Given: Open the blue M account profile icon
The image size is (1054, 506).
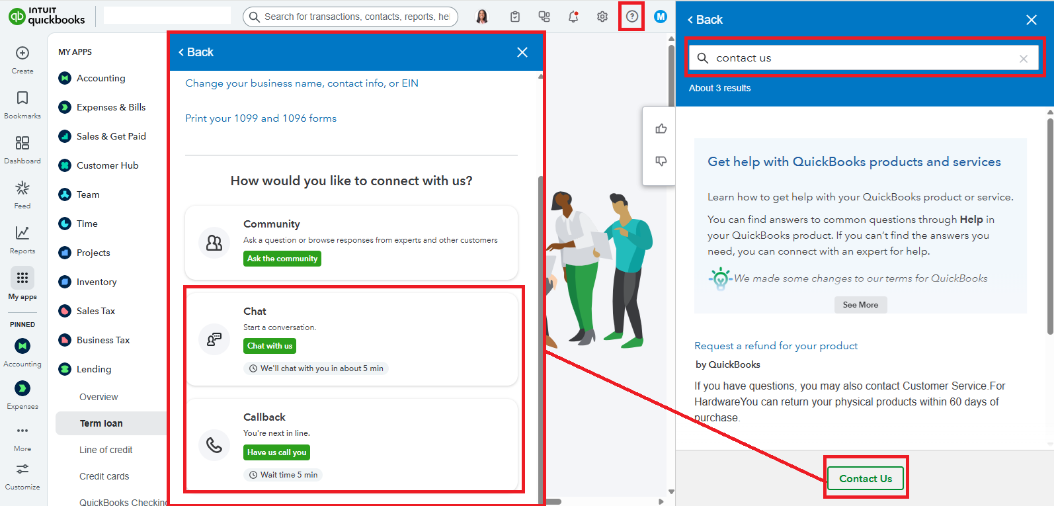Looking at the screenshot, I should [661, 17].
